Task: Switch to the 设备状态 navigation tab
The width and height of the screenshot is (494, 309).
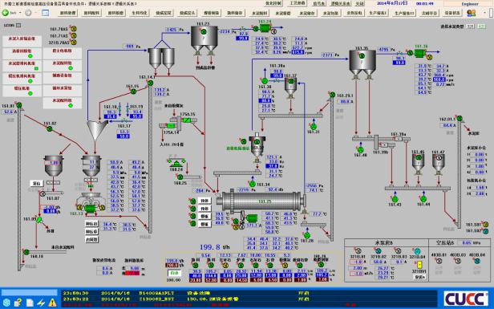Action: [452, 13]
